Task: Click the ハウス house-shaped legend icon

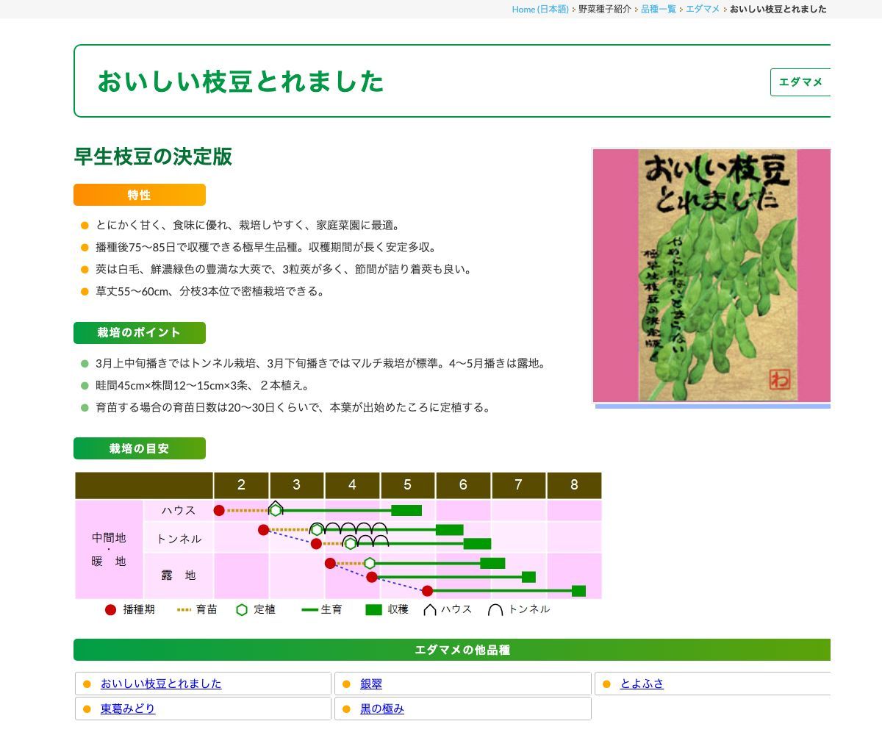Action: pyautogui.click(x=430, y=609)
